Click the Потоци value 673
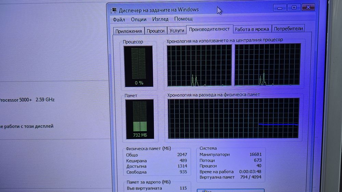 pos(258,160)
